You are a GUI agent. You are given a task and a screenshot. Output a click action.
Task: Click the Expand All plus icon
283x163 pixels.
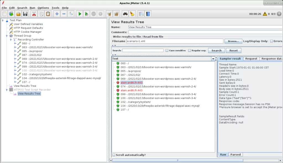tap(57, 14)
